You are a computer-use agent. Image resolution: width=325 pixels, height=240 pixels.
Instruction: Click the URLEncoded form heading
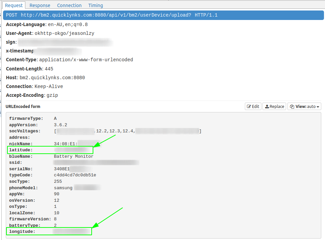tap(23, 106)
